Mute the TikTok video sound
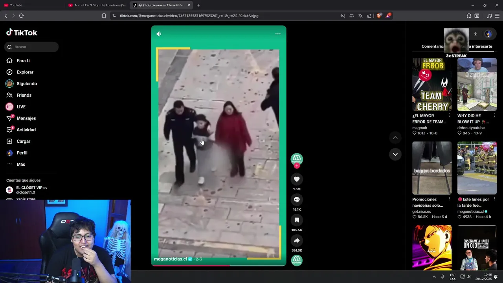This screenshot has height=283, width=503. click(x=159, y=34)
